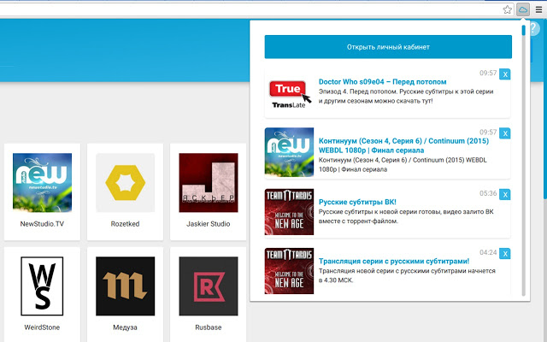Close the Русские субтитры ВК notification

coord(504,194)
